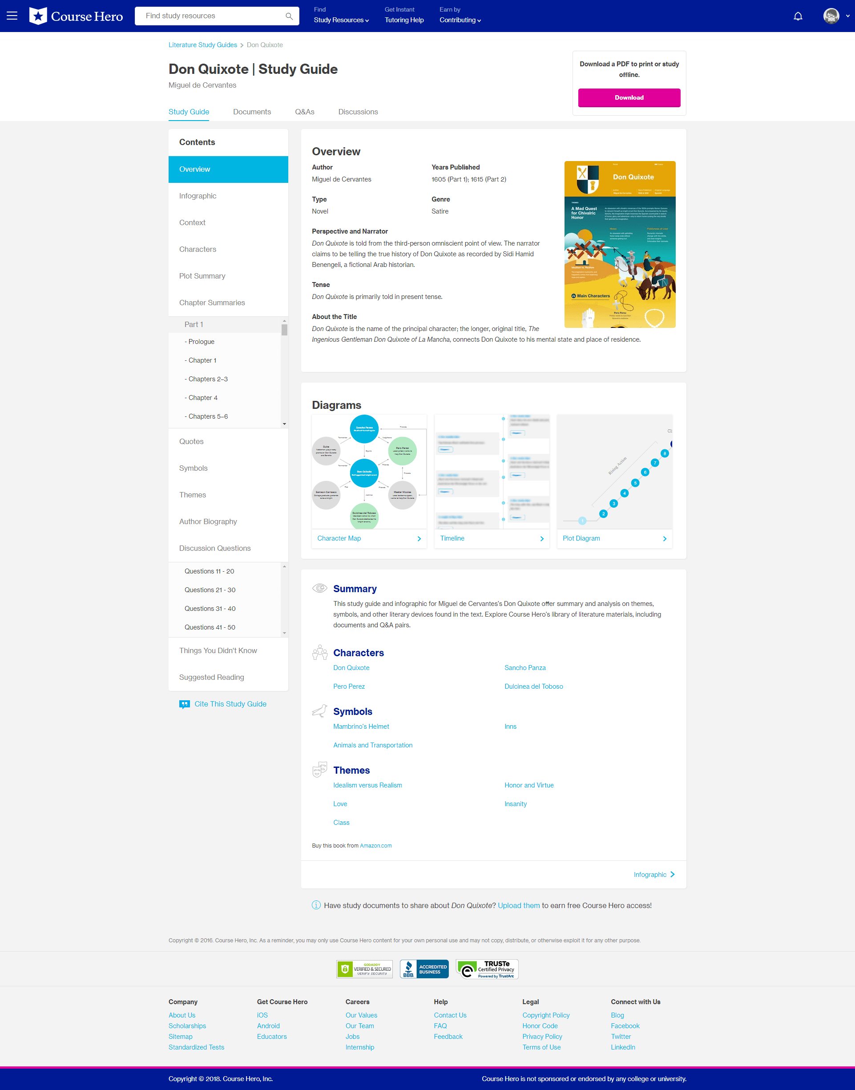Expand Chapter Summaries in contents

228,303
